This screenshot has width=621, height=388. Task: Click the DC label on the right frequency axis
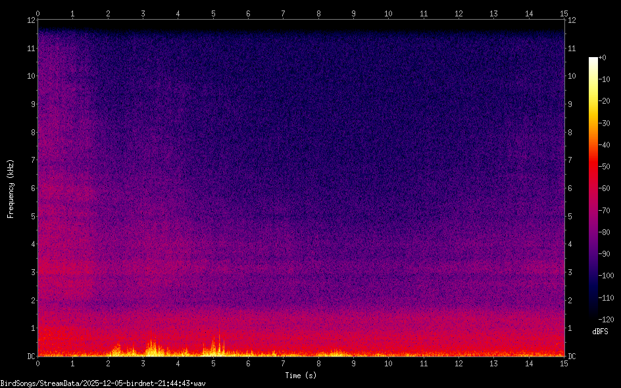coord(572,356)
